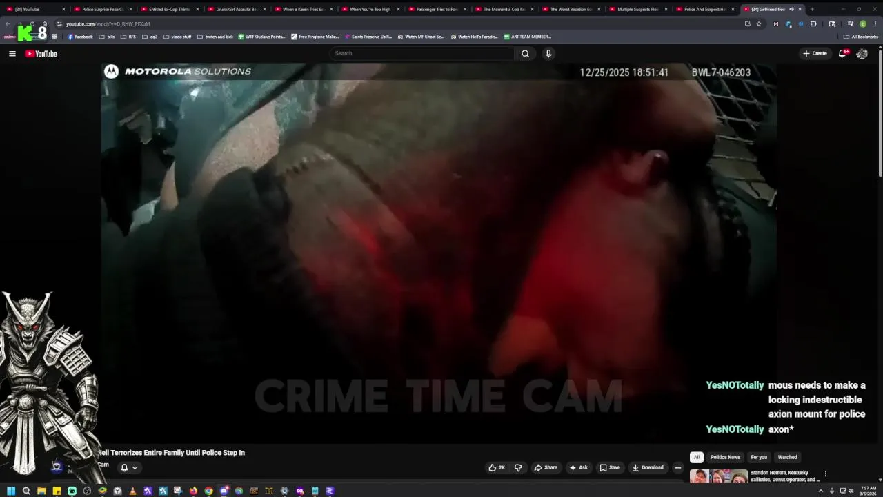Click the Create button
Image resolution: width=883 pixels, height=497 pixels.
[x=815, y=53]
